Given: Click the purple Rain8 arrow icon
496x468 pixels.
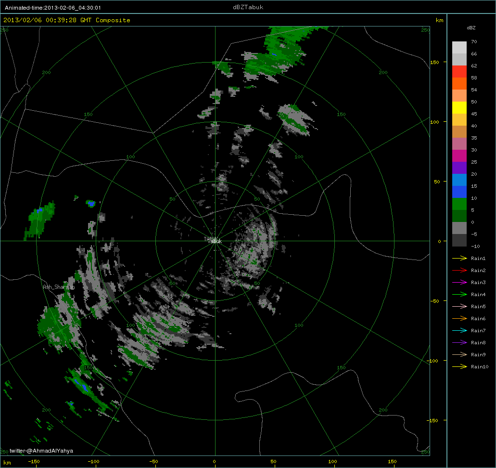Looking at the screenshot, I should 459,343.
